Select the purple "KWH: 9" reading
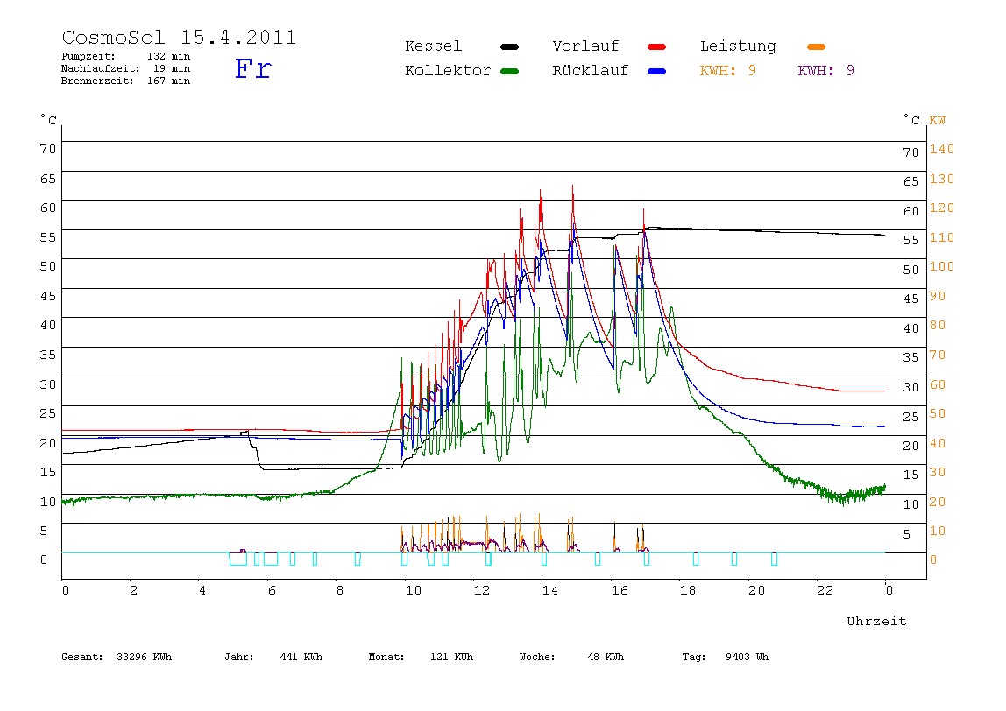This screenshot has height=711, width=1006. [826, 71]
